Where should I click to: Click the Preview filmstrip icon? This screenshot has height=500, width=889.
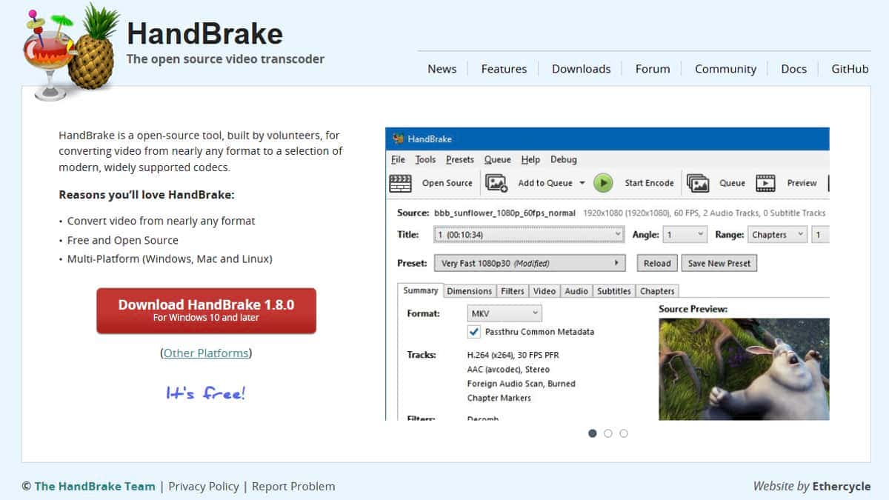tap(765, 182)
